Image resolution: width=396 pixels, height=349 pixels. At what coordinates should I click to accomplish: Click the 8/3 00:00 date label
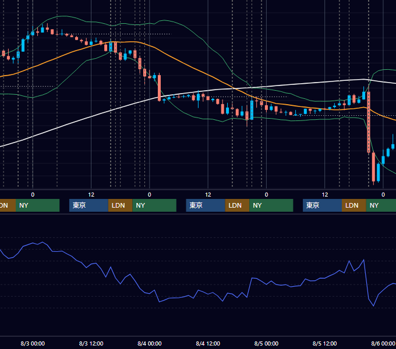click(33, 343)
